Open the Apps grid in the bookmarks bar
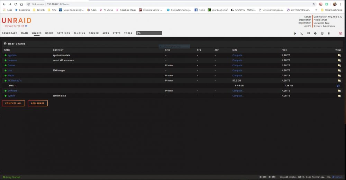 tap(7, 10)
